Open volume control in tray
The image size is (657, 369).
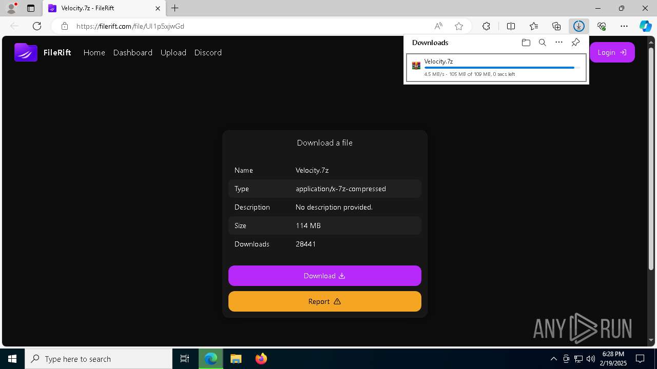591,359
